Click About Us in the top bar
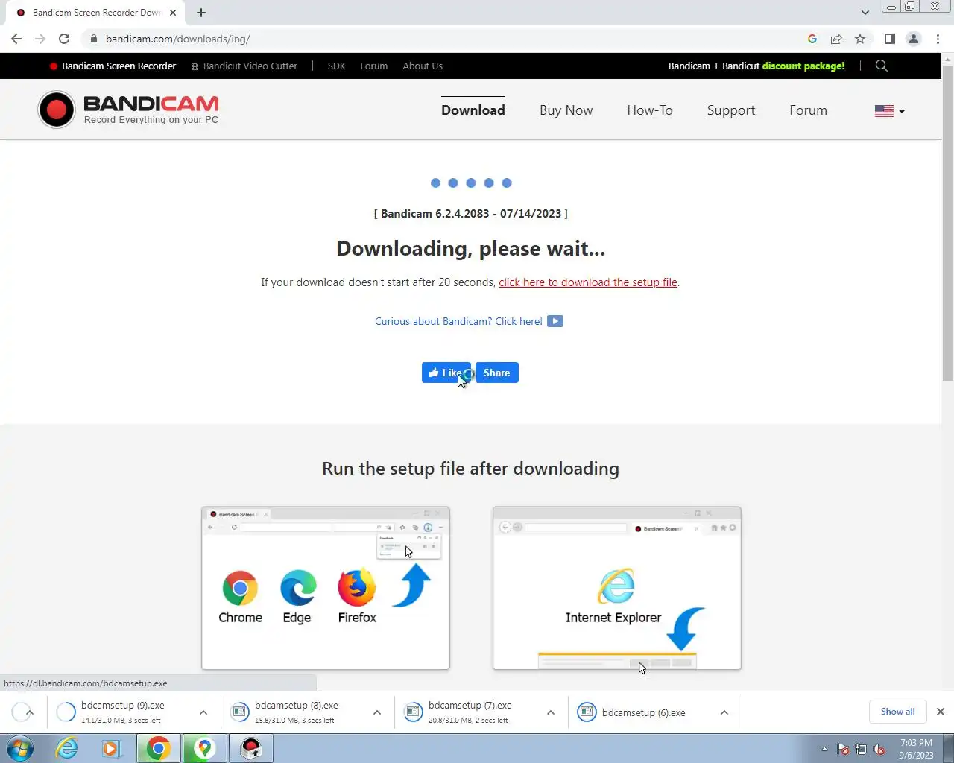The image size is (954, 763). click(x=423, y=66)
